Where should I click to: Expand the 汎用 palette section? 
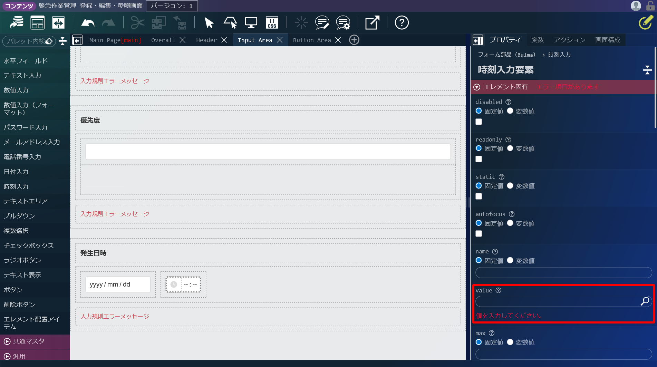click(19, 356)
